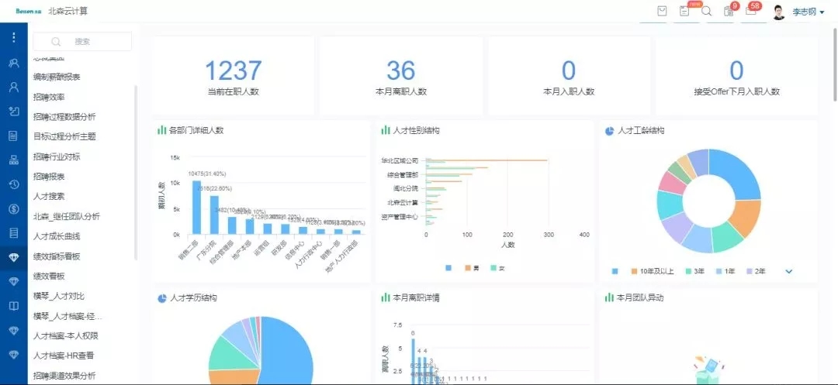This screenshot has height=385, width=838.
Task: Open the organization chart icon in left rail
Action: 14,160
